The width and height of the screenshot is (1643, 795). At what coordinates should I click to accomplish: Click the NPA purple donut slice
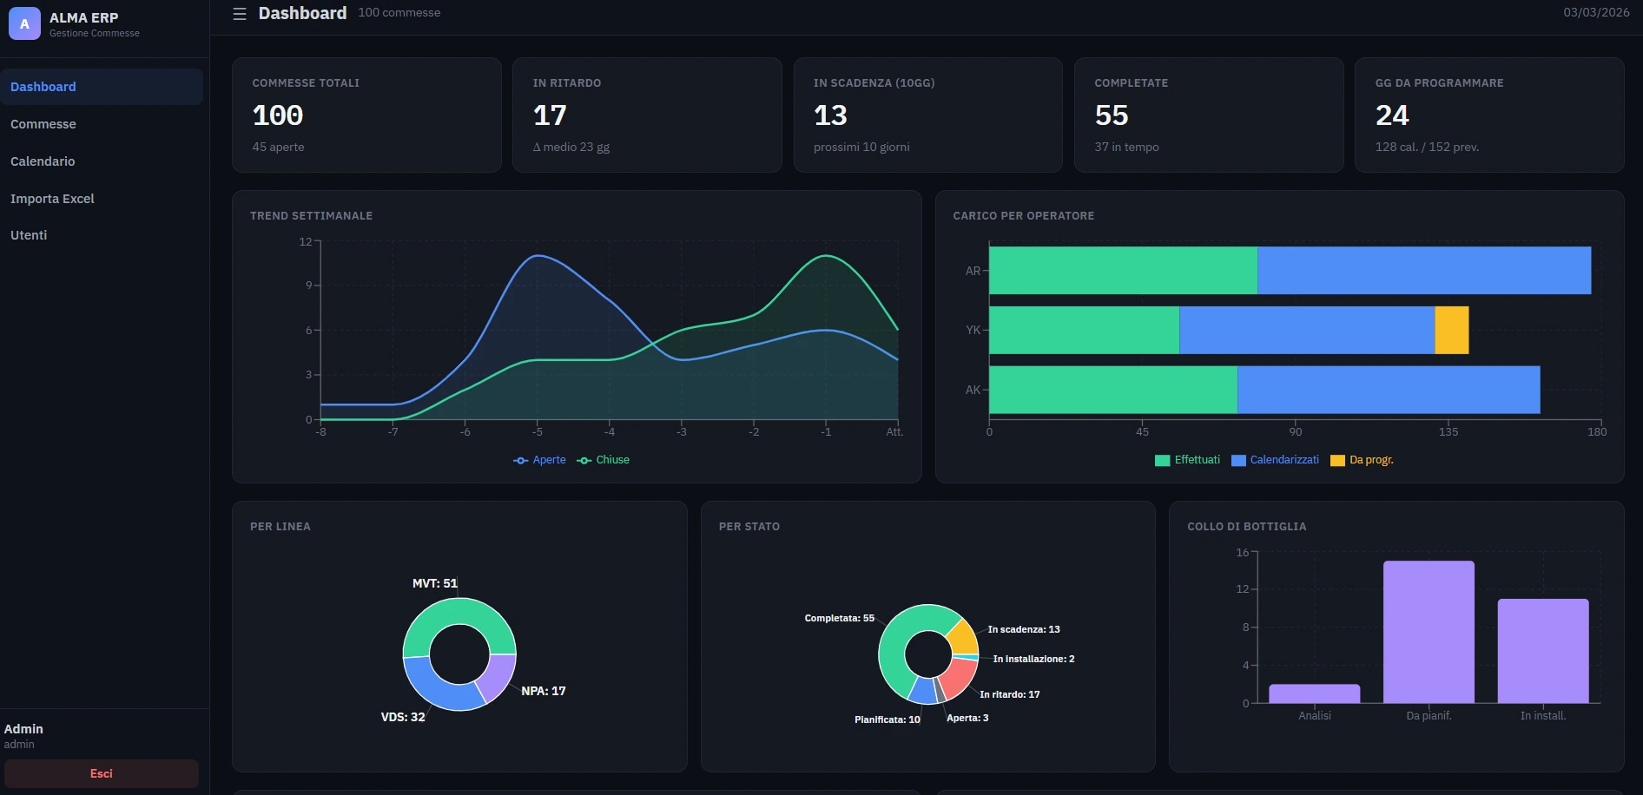pos(498,675)
